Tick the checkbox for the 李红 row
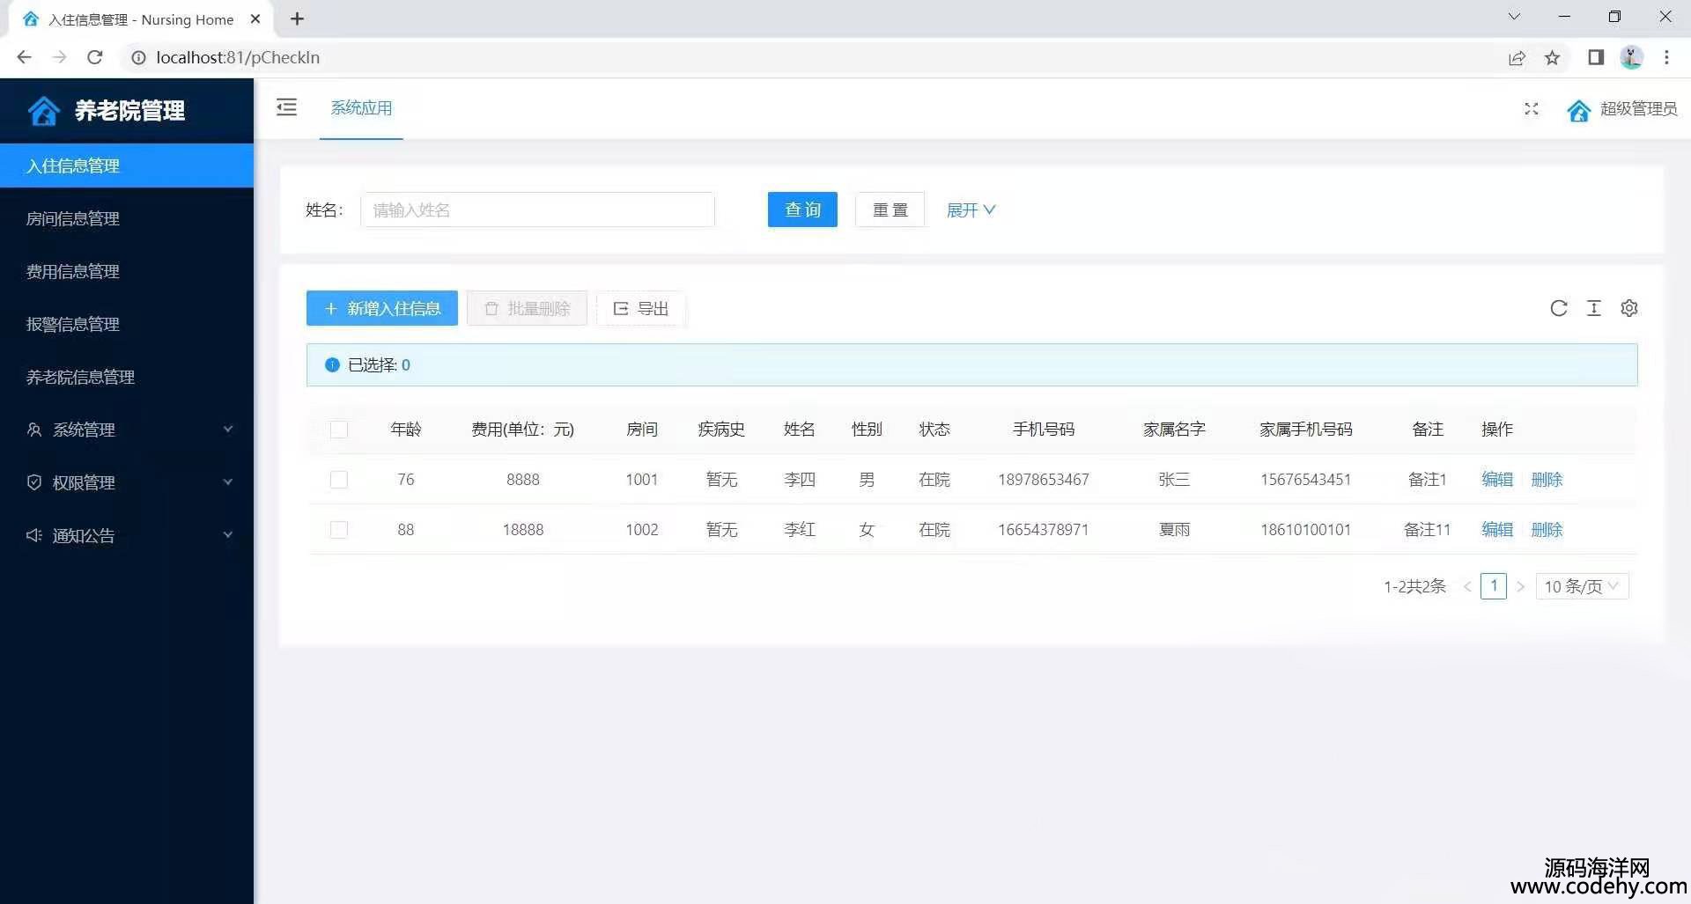 pos(339,530)
